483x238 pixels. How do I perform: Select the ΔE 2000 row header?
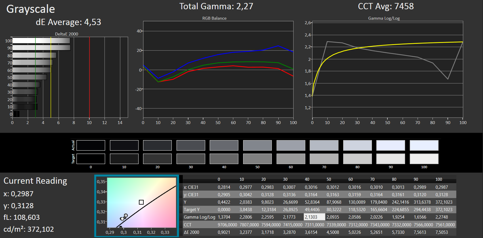(191, 232)
